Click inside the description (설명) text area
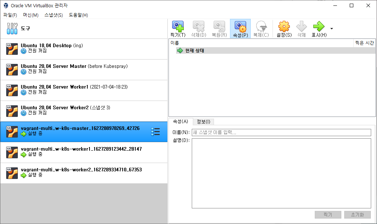This screenshot has width=377, height=224. (281, 174)
